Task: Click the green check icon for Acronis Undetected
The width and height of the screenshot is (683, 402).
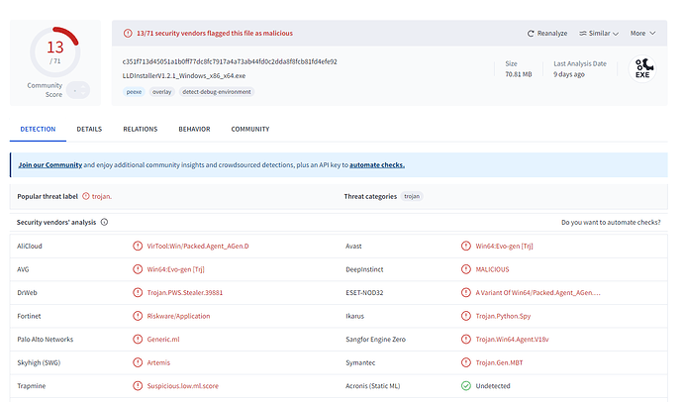Action: point(466,386)
